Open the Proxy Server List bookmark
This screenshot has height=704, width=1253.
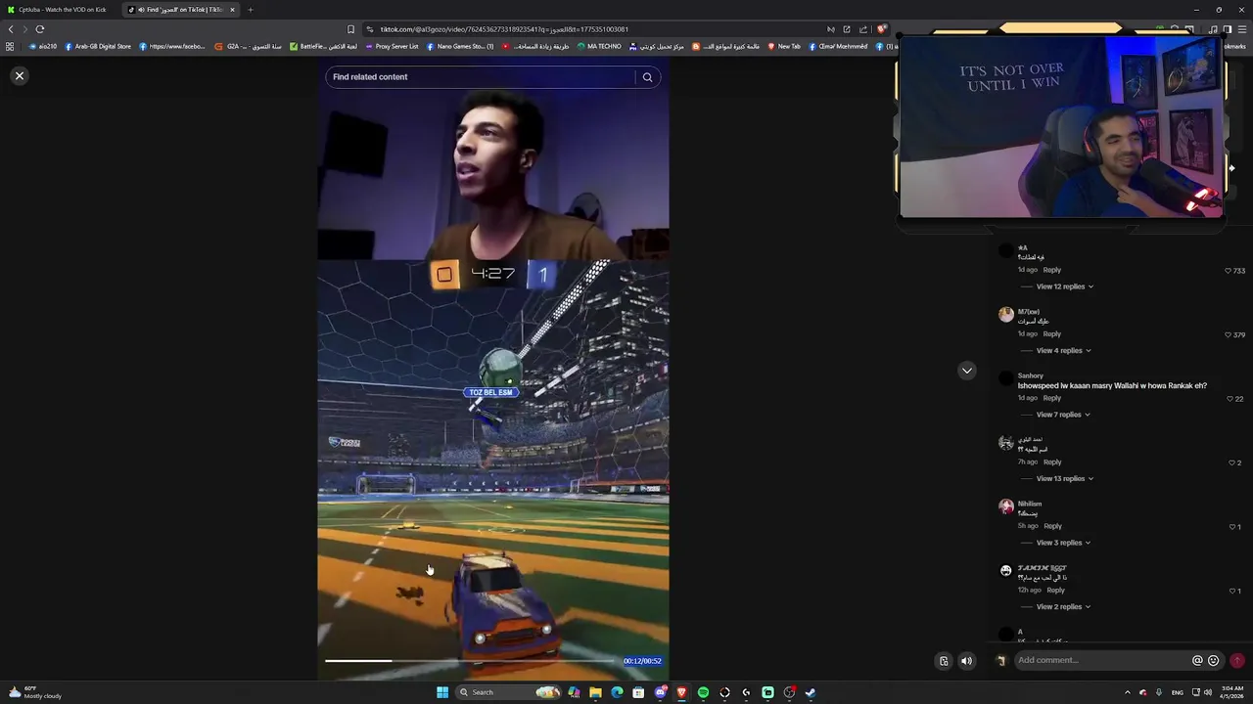coord(392,46)
